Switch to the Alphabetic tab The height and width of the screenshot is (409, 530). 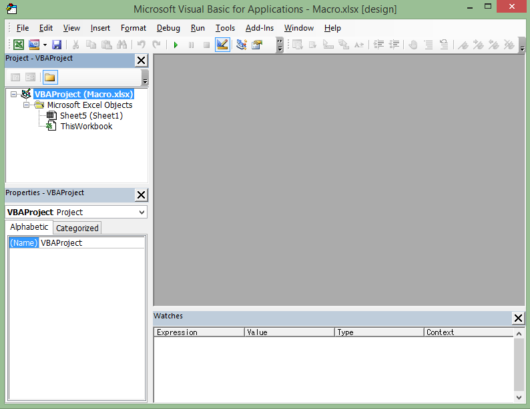click(x=29, y=227)
